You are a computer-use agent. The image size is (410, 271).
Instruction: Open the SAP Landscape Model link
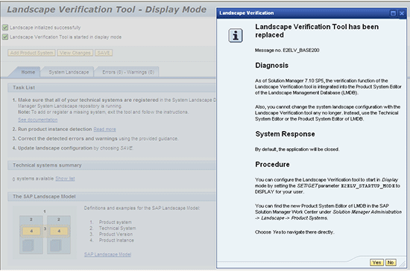pos(108,255)
